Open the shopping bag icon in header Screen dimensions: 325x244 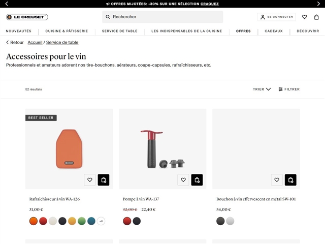(x=316, y=17)
